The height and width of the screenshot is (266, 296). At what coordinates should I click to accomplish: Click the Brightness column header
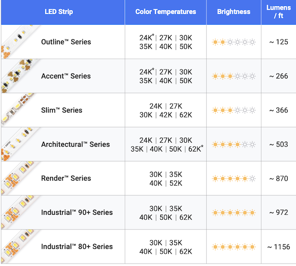click(234, 12)
